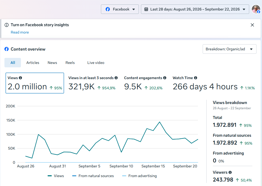Select the Watch Time metric
Viewport: 262px width, 186px height.
coord(214,83)
